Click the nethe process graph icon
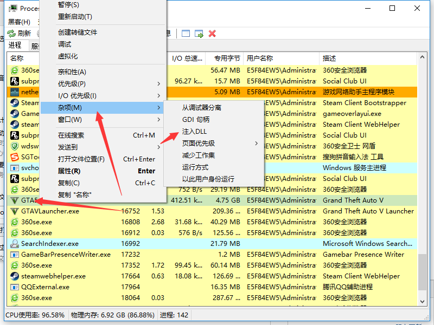This screenshot has width=434, height=325. [x=15, y=92]
